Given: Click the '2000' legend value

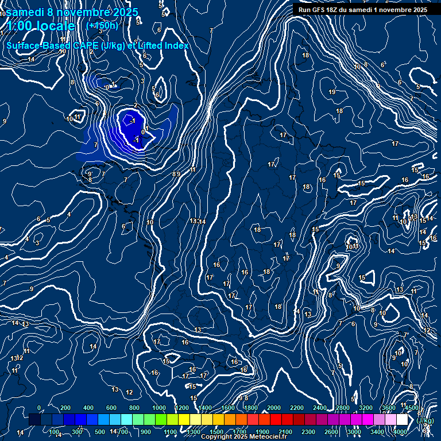Looking at the screenshot, I should click(x=274, y=408).
